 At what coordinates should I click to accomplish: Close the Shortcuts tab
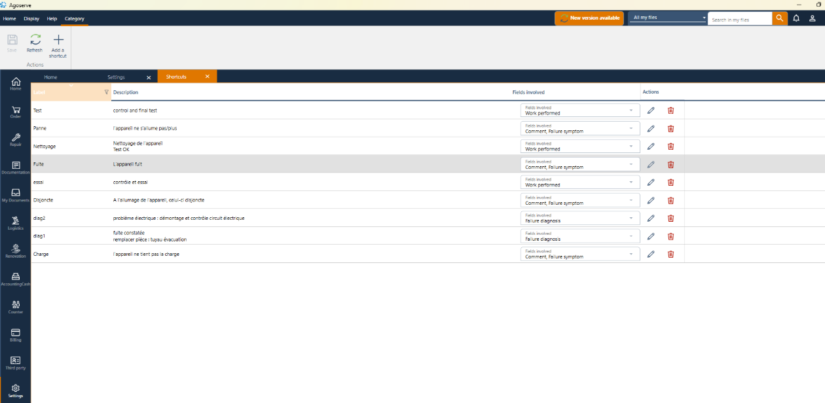click(x=208, y=77)
